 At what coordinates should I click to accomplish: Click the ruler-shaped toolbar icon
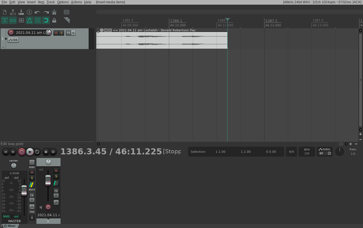coord(67,20)
